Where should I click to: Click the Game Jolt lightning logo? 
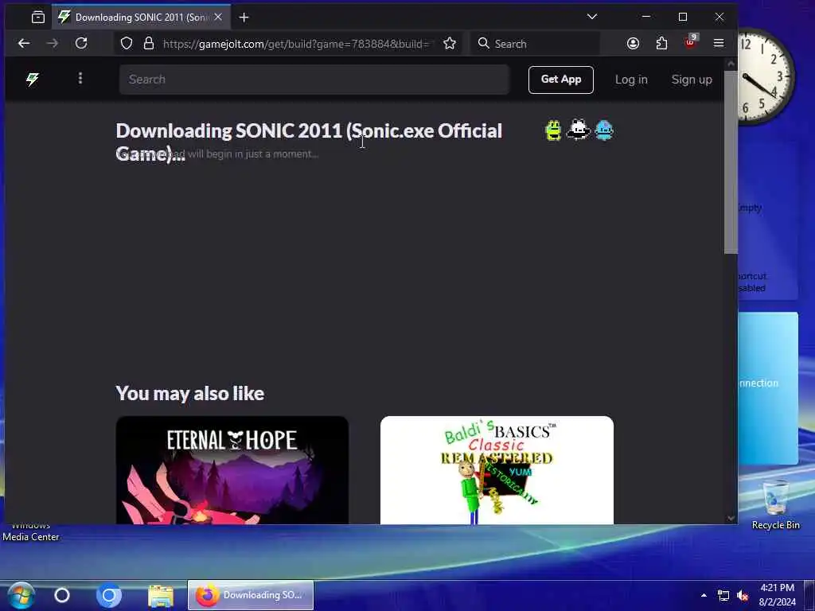[32, 79]
